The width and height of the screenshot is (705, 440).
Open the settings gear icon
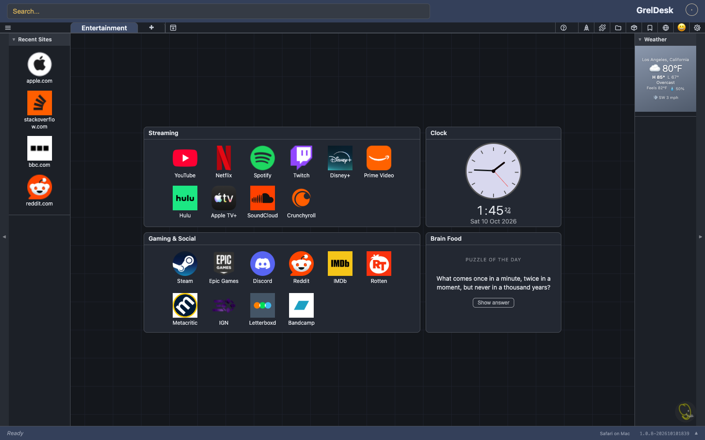point(697,28)
